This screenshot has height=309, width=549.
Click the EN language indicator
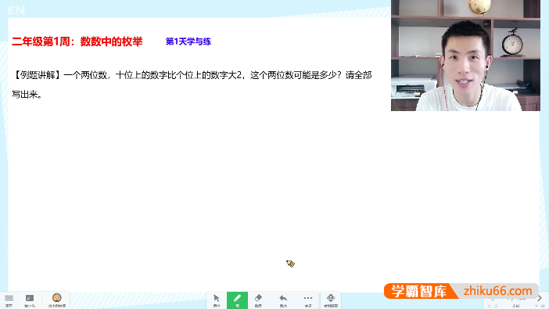tap(16, 10)
